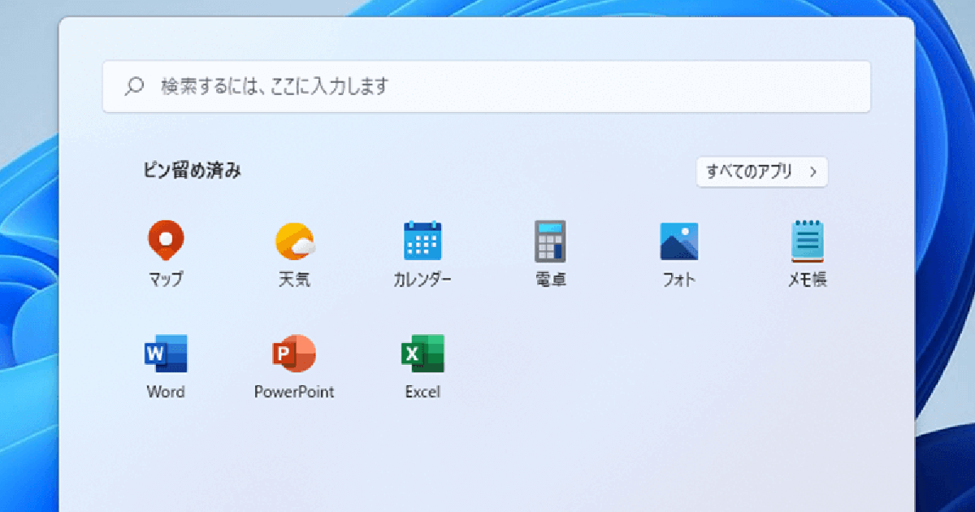Open the Word app icon
The image size is (975, 512).
[x=166, y=354]
